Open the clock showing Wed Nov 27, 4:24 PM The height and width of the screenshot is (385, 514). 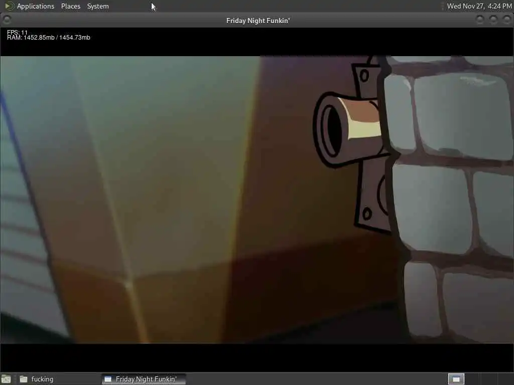click(479, 6)
